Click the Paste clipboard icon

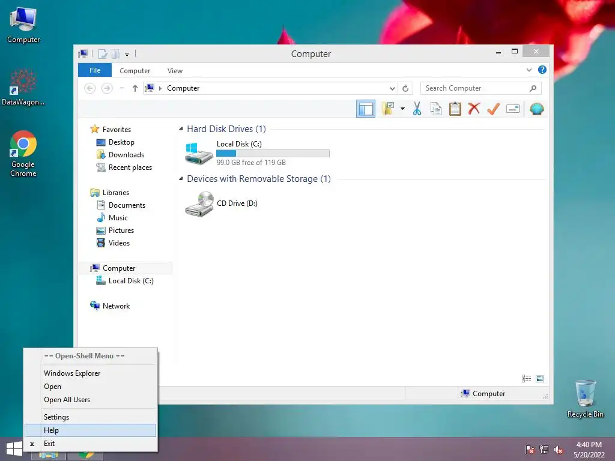455,109
